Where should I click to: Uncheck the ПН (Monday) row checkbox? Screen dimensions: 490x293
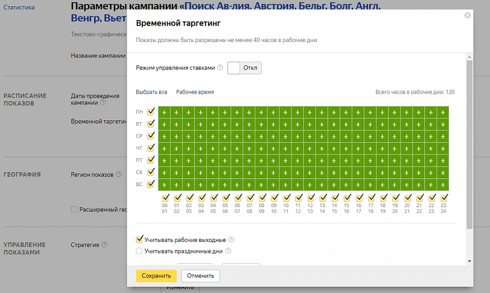(x=151, y=112)
